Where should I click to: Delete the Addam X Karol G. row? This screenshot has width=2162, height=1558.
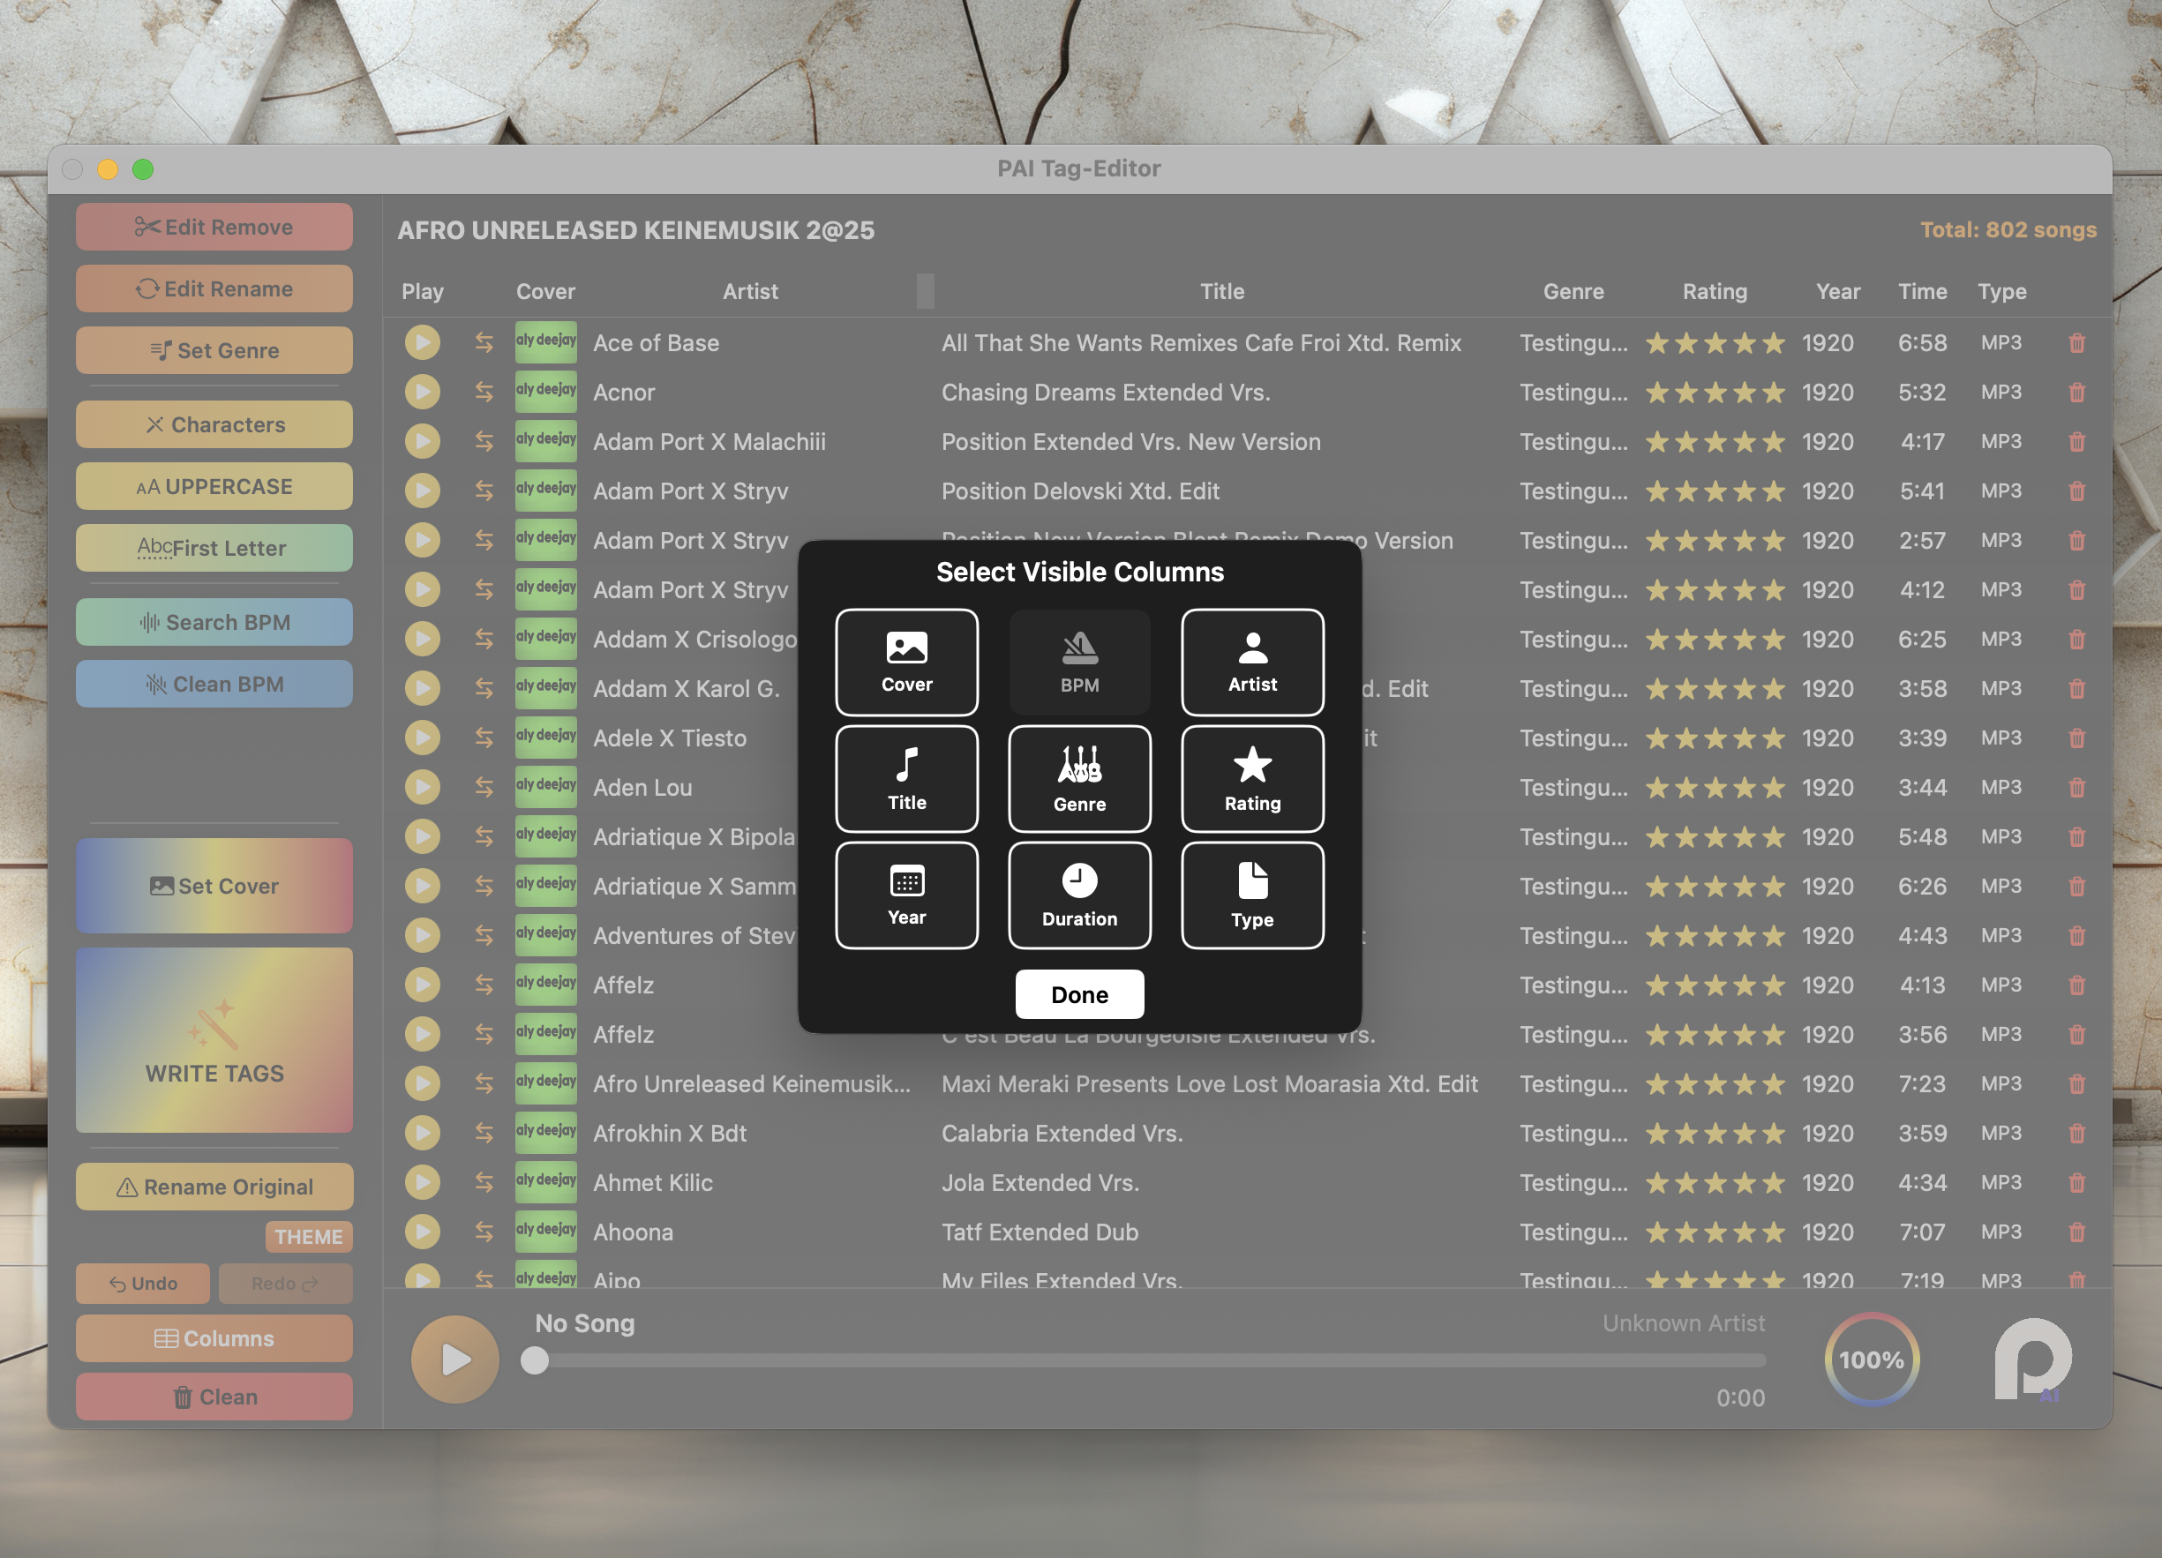click(x=2077, y=688)
